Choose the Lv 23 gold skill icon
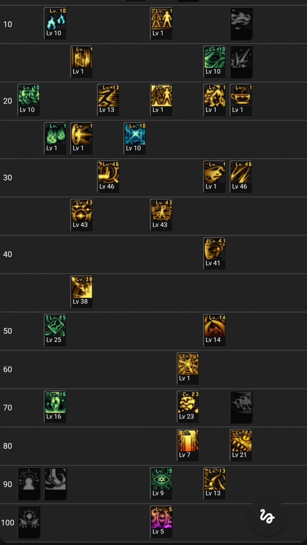Image resolution: width=307 pixels, height=545 pixels. click(x=188, y=407)
